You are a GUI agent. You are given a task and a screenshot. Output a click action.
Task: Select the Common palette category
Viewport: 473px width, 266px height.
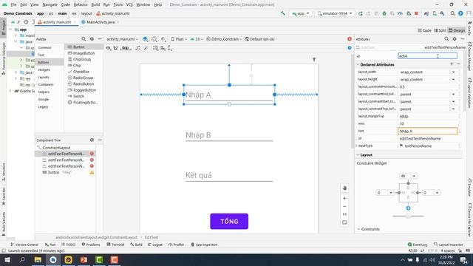click(x=44, y=47)
